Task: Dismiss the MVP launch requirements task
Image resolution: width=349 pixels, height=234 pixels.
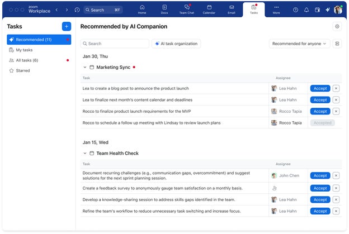Action: [x=336, y=111]
